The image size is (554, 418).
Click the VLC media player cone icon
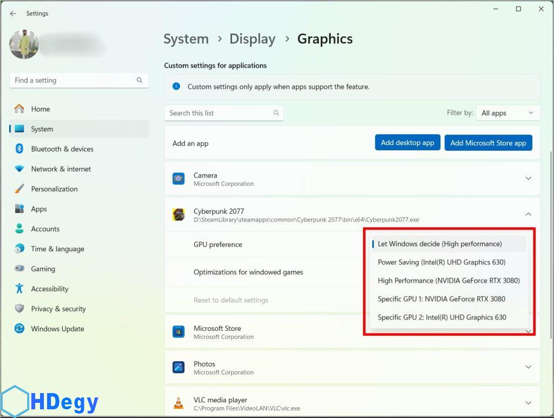179,403
